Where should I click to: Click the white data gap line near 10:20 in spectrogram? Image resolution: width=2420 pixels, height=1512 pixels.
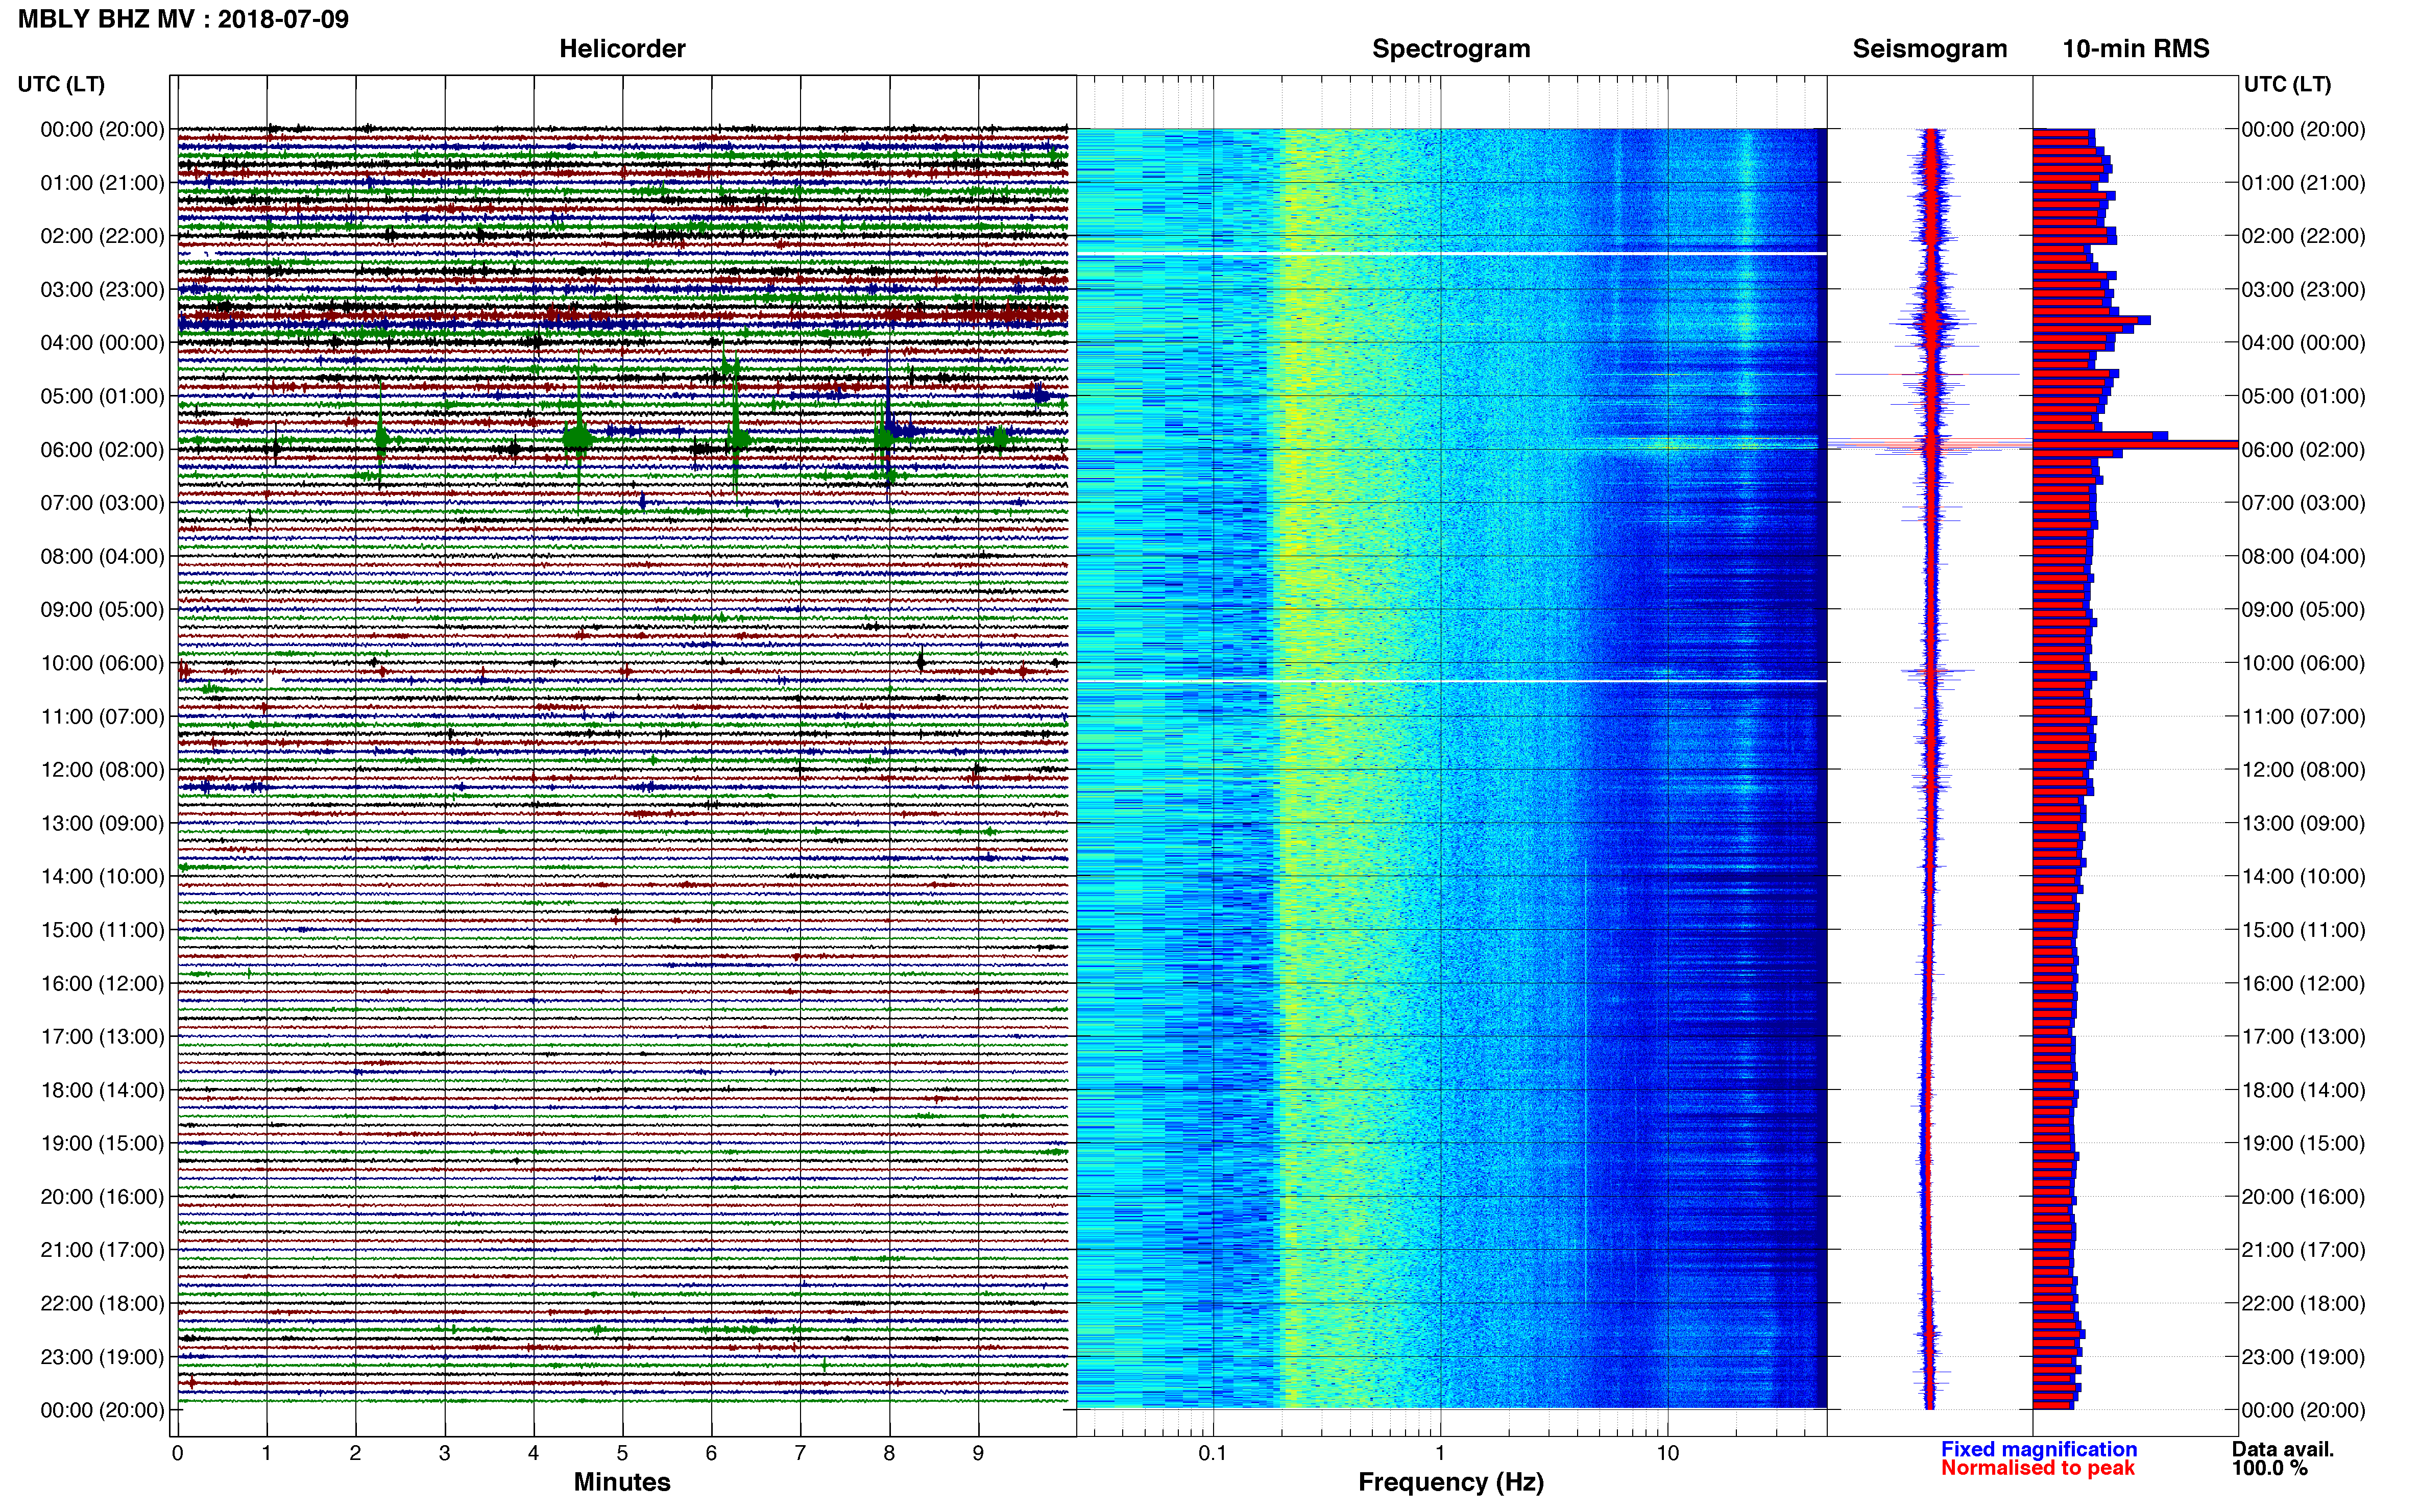tap(1451, 681)
